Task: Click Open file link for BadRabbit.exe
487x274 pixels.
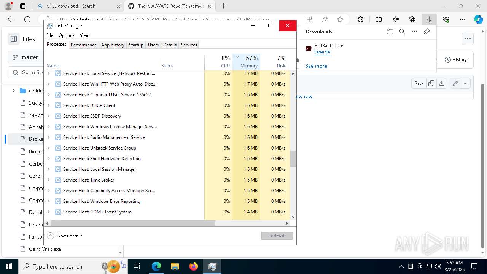Action: click(322, 52)
